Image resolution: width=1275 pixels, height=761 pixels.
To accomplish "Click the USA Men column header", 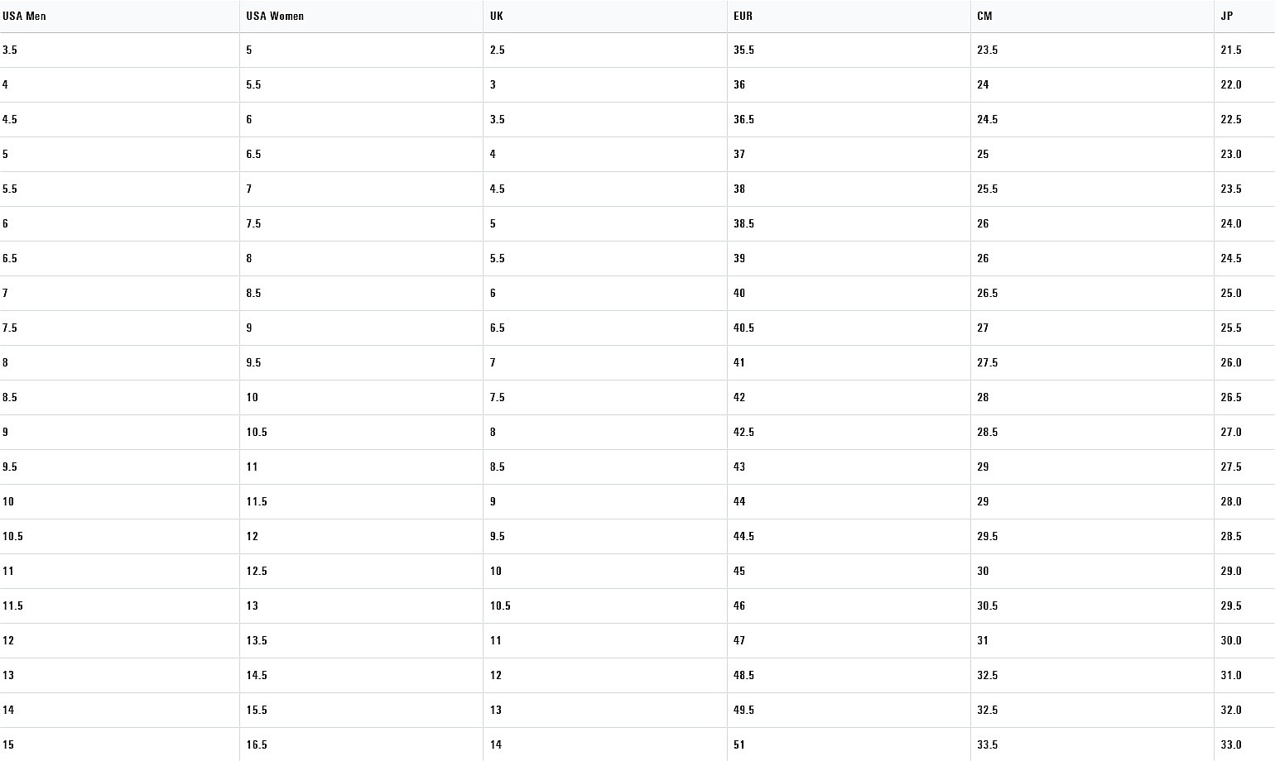I will [x=119, y=17].
